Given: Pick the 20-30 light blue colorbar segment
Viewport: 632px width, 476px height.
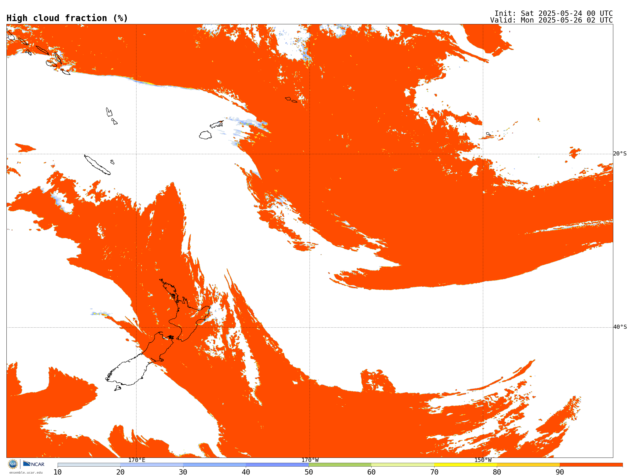Looking at the screenshot, I should 152,465.
